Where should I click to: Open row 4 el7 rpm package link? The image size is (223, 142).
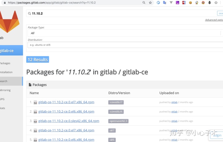pyautogui.click(x=66, y=130)
